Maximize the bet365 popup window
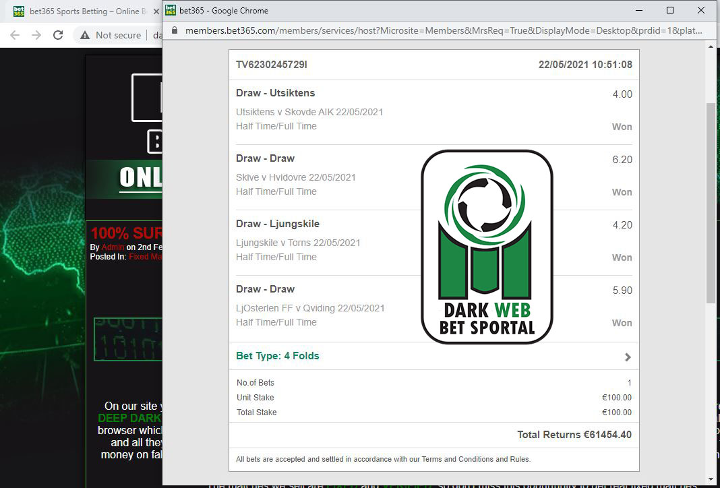The image size is (720, 488). pyautogui.click(x=669, y=10)
